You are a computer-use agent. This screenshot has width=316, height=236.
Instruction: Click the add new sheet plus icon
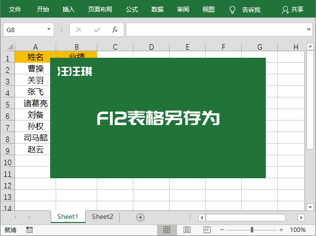[140, 217]
